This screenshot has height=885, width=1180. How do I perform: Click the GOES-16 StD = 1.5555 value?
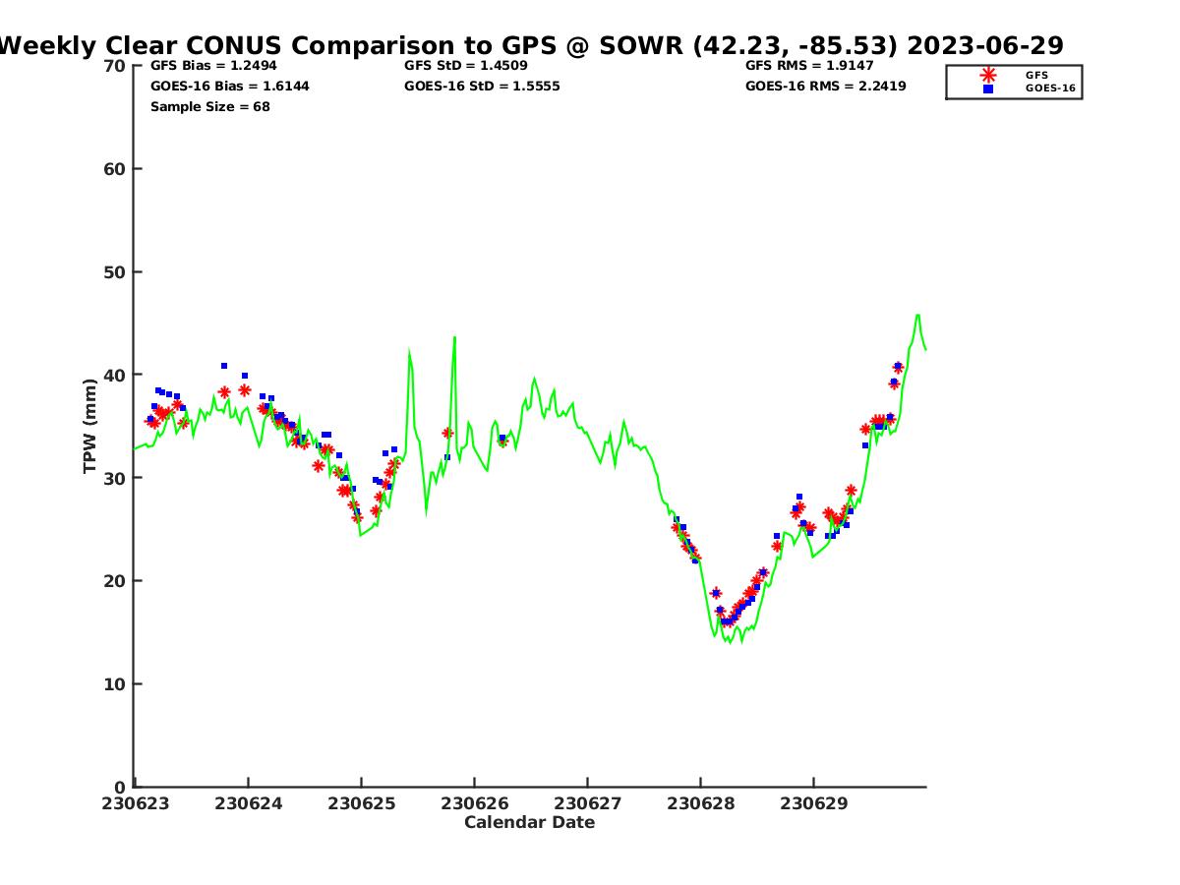(x=482, y=87)
